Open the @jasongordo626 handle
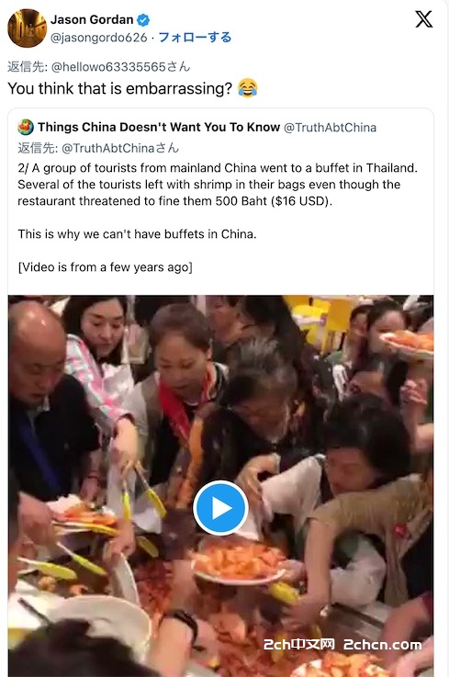The width and height of the screenshot is (449, 677). click(x=99, y=38)
